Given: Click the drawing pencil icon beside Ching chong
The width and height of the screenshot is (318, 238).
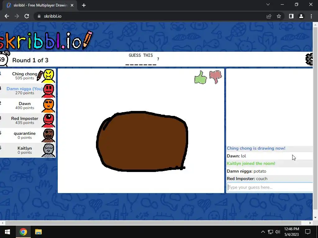Looking at the screenshot, I should pyautogui.click(x=40, y=76).
